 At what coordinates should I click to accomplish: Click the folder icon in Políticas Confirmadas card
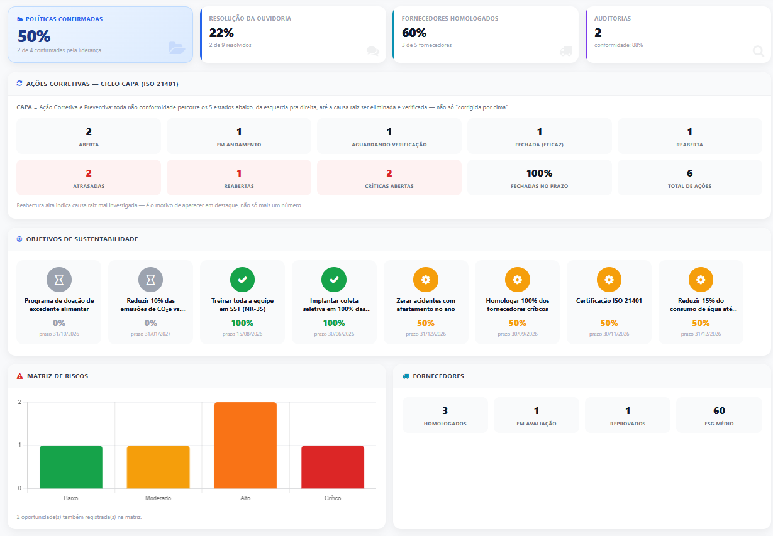click(x=177, y=48)
